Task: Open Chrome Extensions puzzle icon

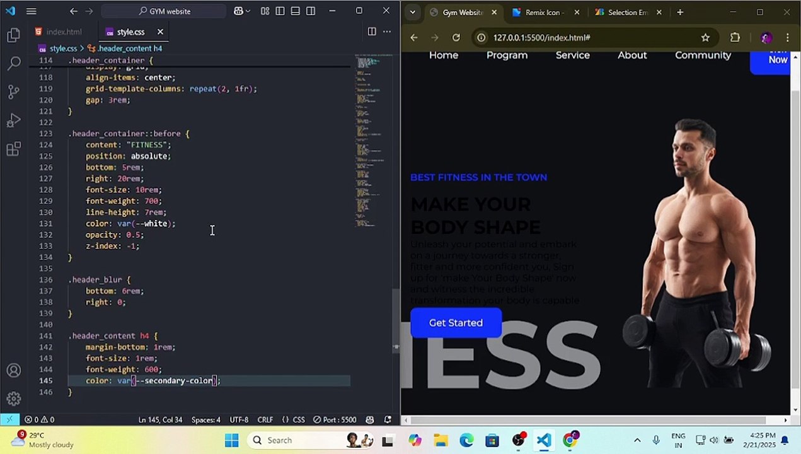Action: point(735,37)
